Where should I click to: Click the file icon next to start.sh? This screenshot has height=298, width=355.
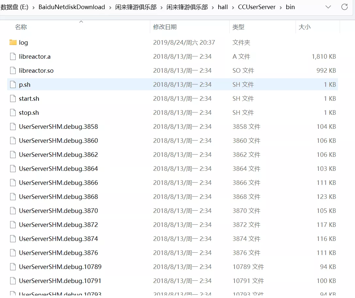click(x=13, y=98)
